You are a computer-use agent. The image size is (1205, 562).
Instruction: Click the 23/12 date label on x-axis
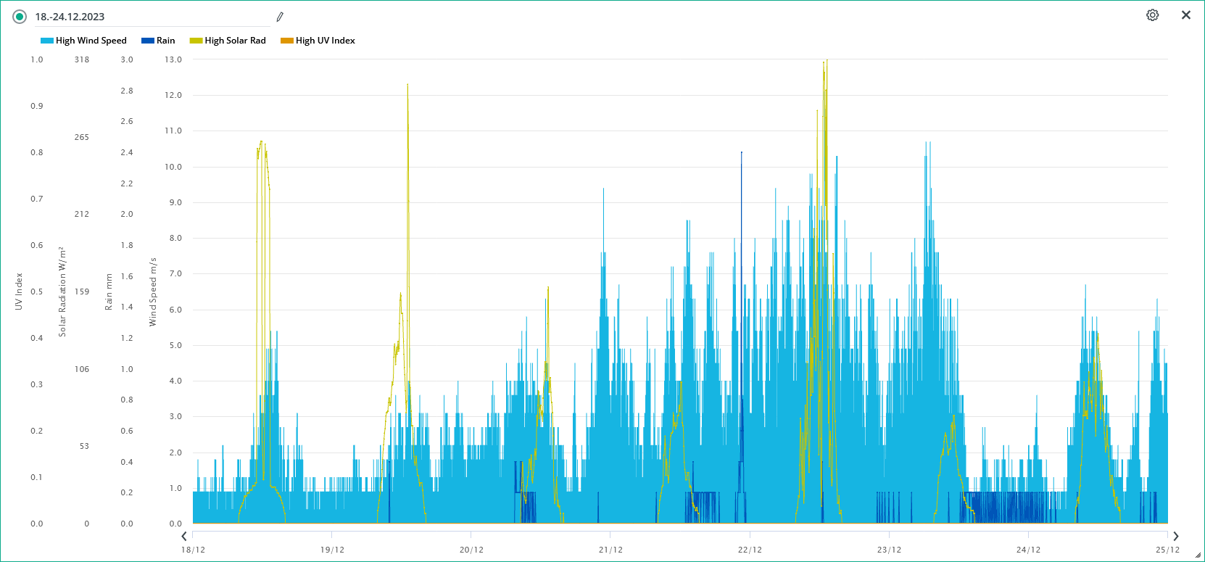tap(889, 550)
